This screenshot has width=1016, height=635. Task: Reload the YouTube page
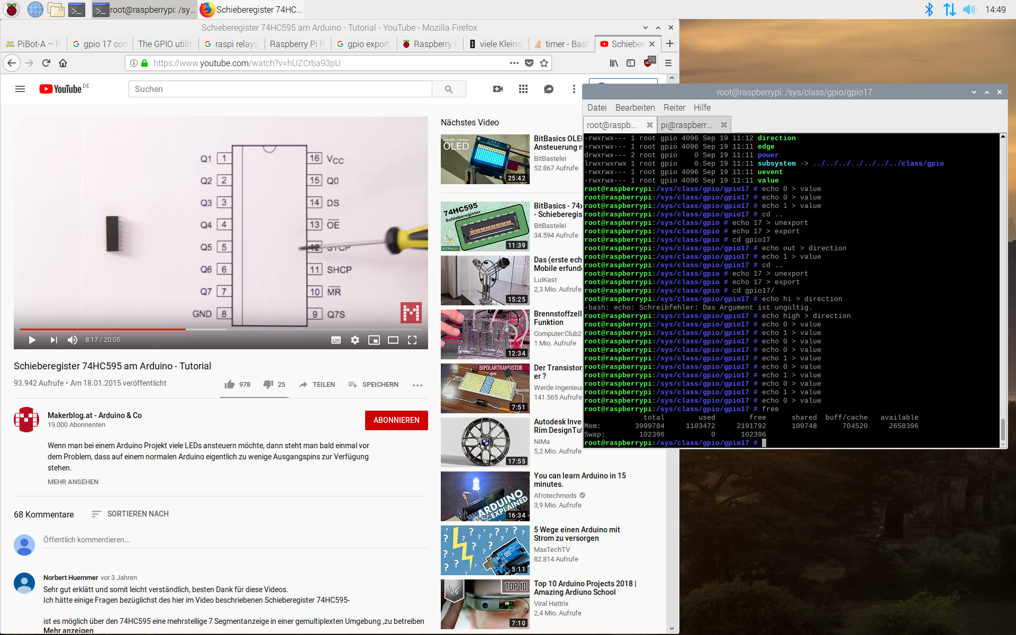click(x=46, y=63)
